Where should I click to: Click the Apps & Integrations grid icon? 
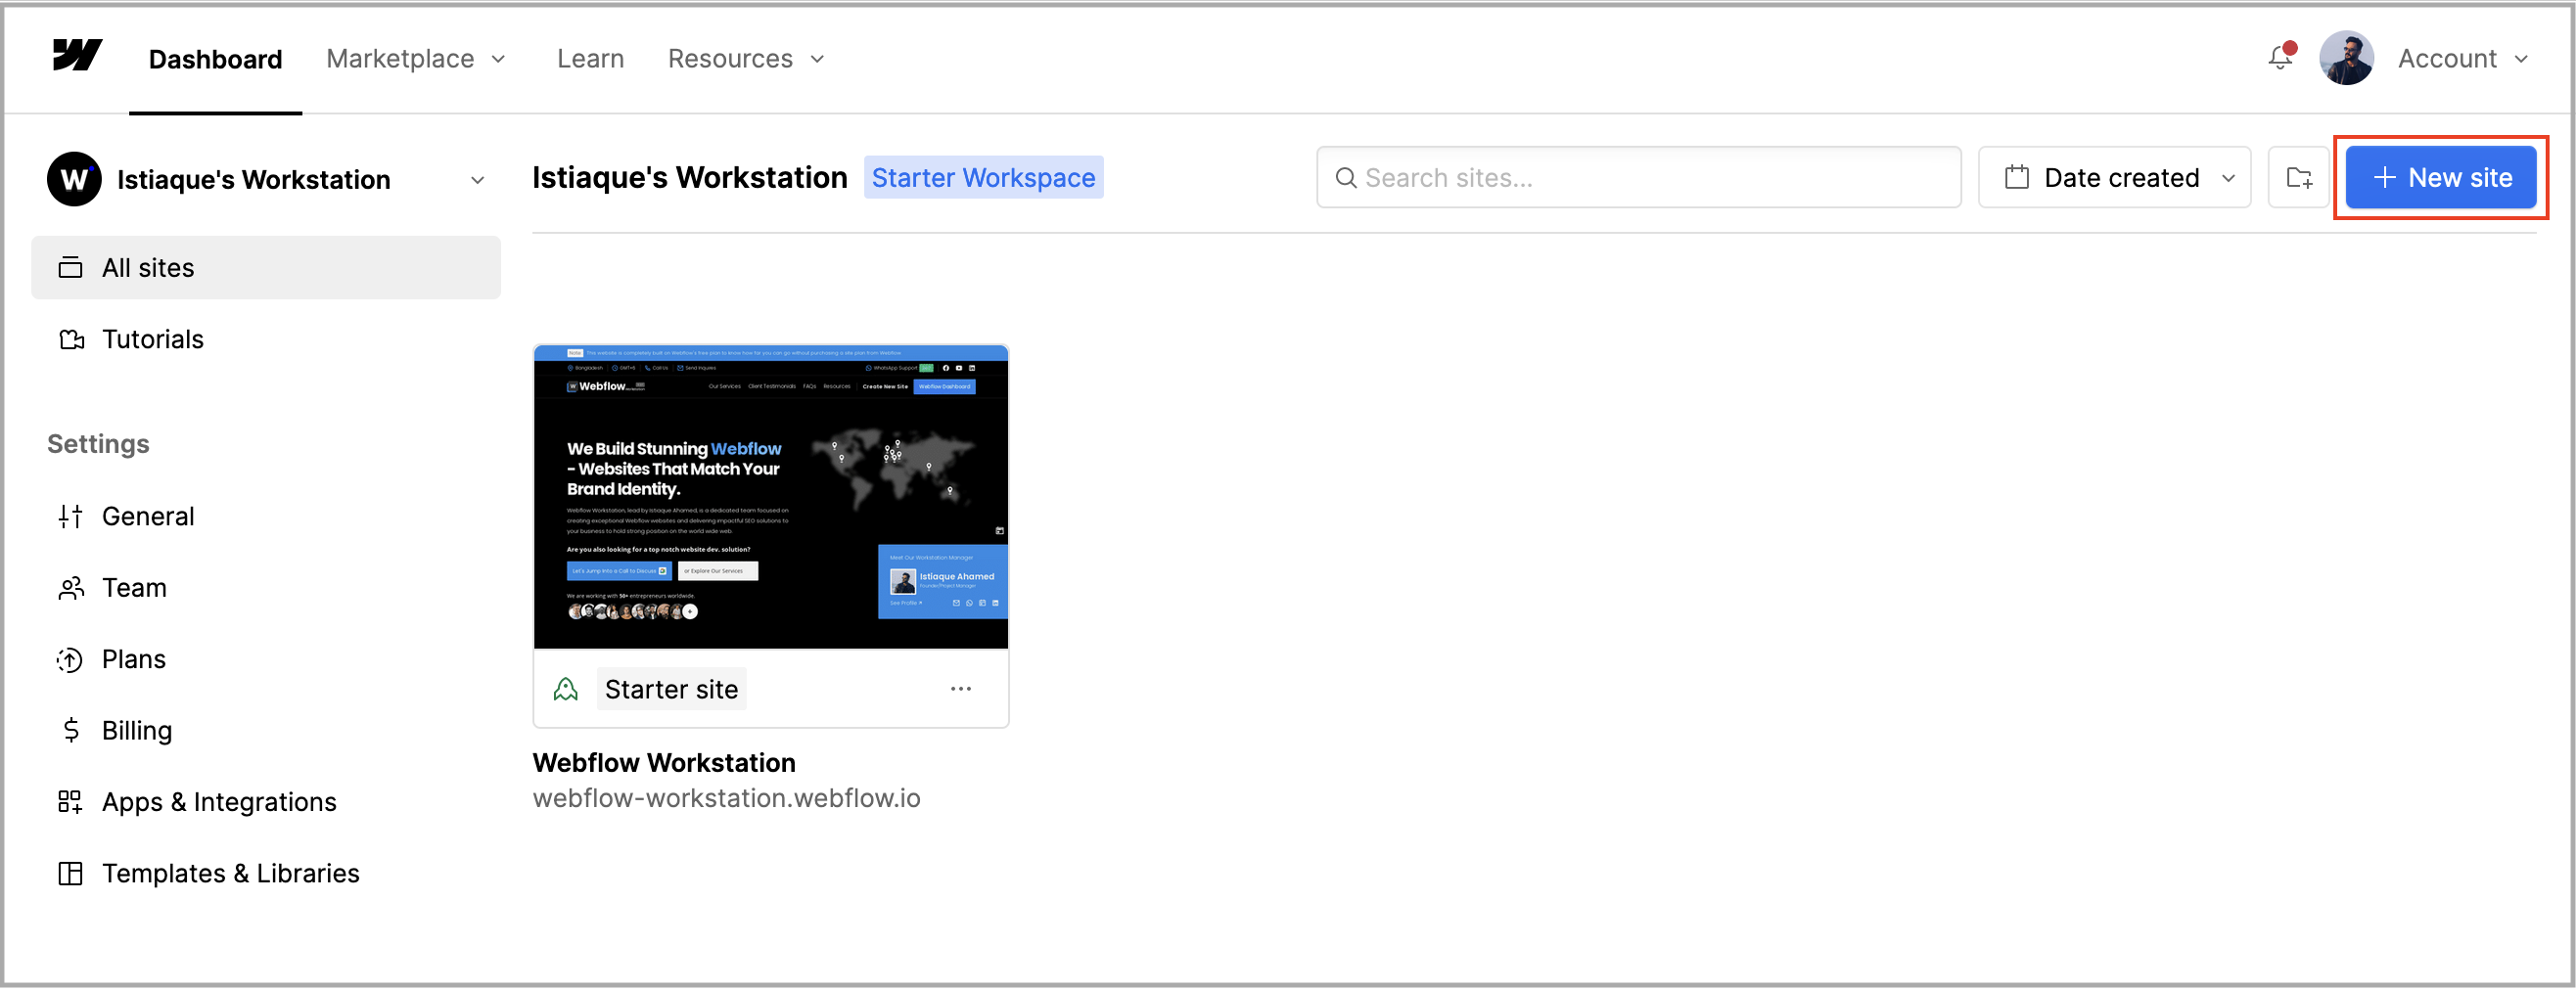pos(70,803)
